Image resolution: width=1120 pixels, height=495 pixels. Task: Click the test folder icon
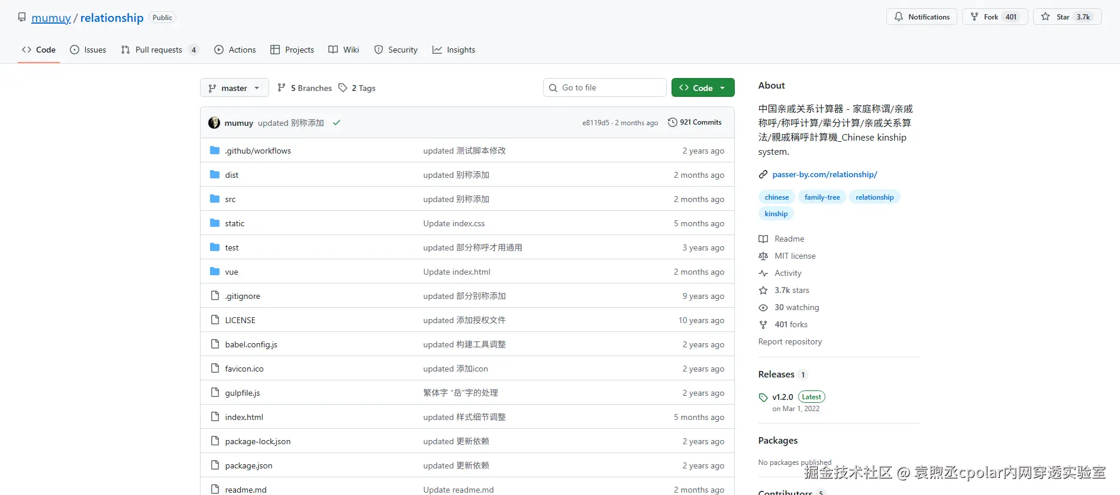coord(215,247)
